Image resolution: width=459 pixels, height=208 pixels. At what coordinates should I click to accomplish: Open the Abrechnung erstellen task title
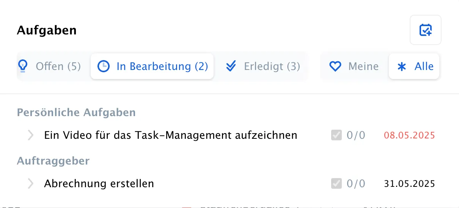point(99,184)
